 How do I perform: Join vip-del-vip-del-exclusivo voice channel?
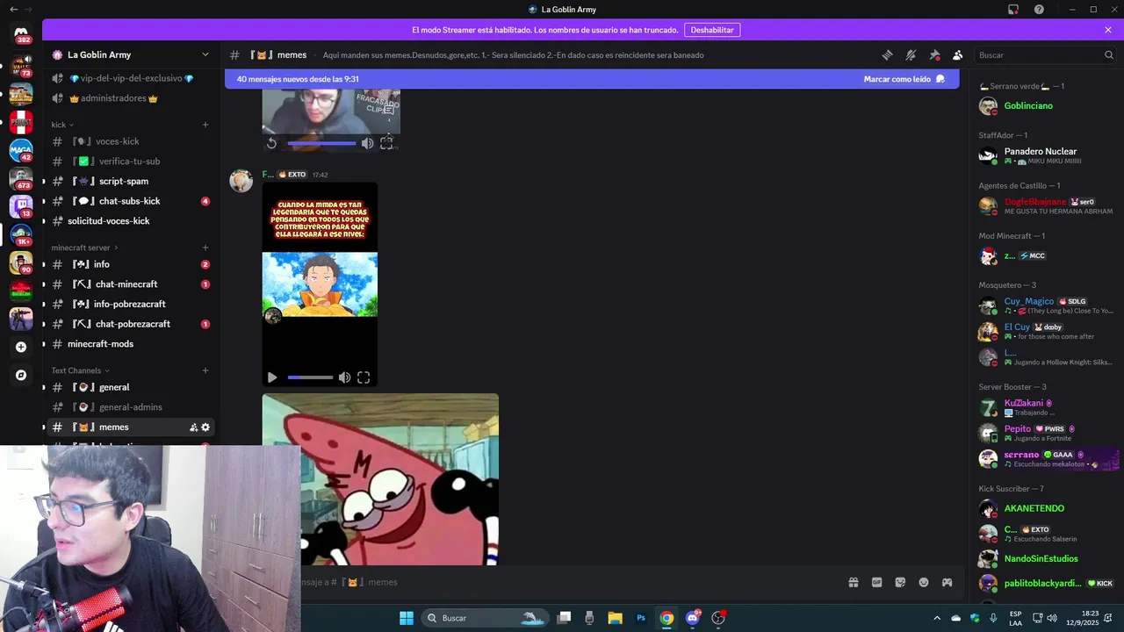tap(131, 78)
